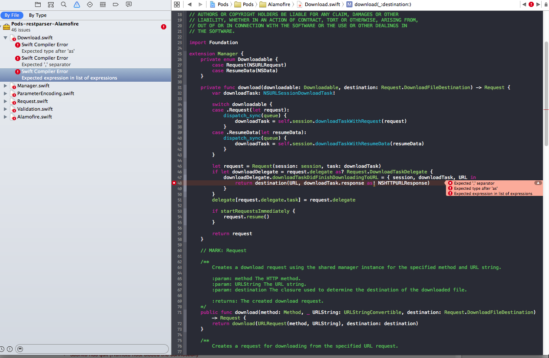Expand the ParameterEncoding.swift issue group

tap(6, 93)
